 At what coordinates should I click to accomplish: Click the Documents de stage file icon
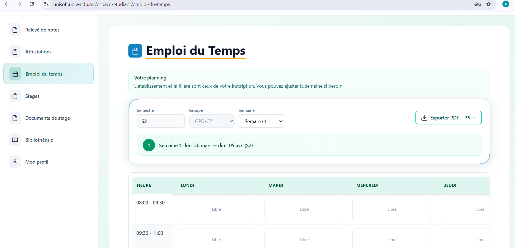(x=15, y=118)
